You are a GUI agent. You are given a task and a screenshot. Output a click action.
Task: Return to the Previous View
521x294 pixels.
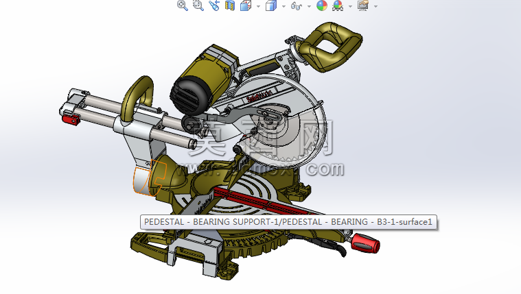[x=214, y=5]
